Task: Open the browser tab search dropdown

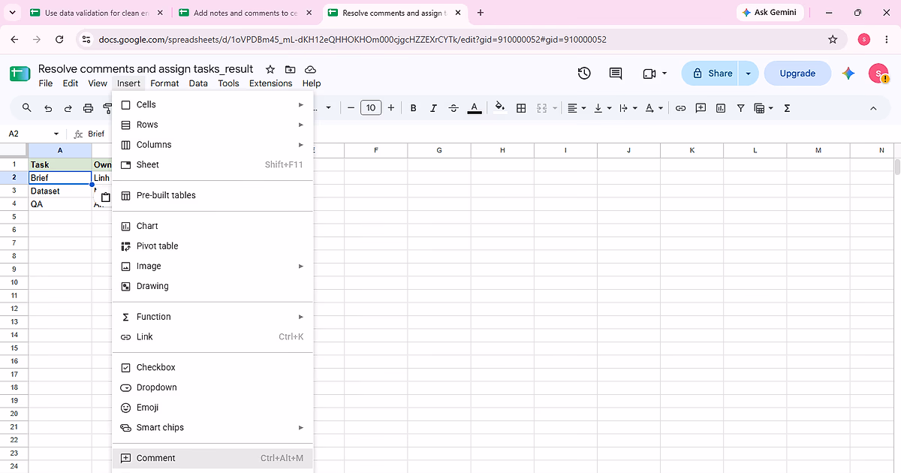Action: pyautogui.click(x=12, y=13)
